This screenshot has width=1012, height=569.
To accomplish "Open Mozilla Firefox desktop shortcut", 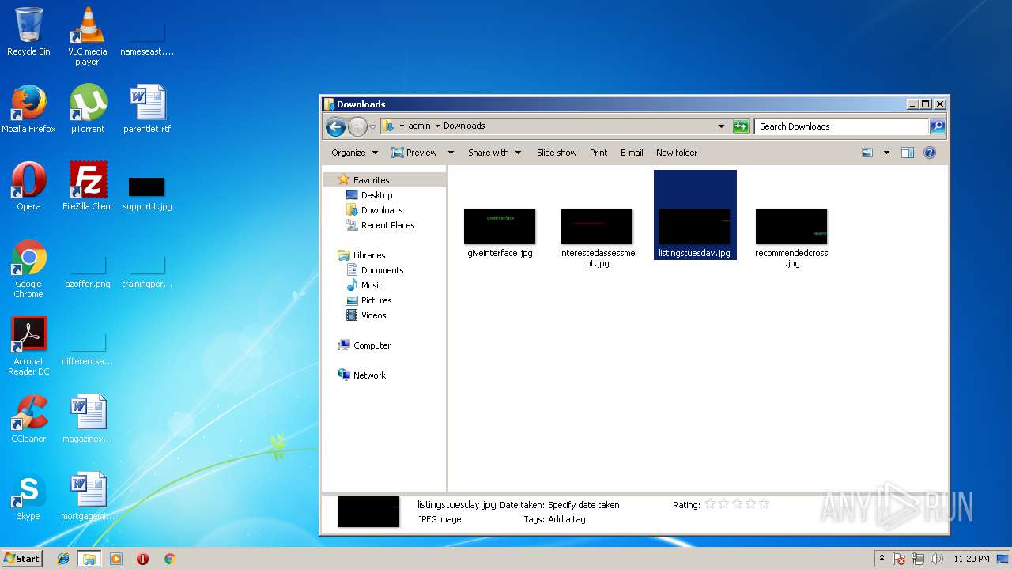I will point(28,109).
